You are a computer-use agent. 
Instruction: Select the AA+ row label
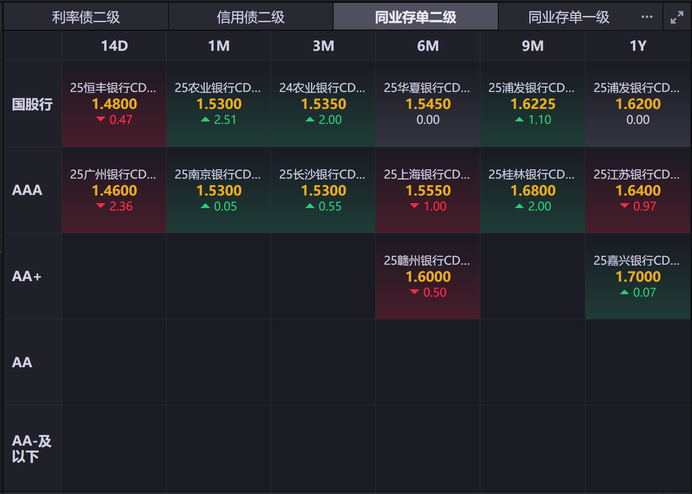[x=32, y=276]
